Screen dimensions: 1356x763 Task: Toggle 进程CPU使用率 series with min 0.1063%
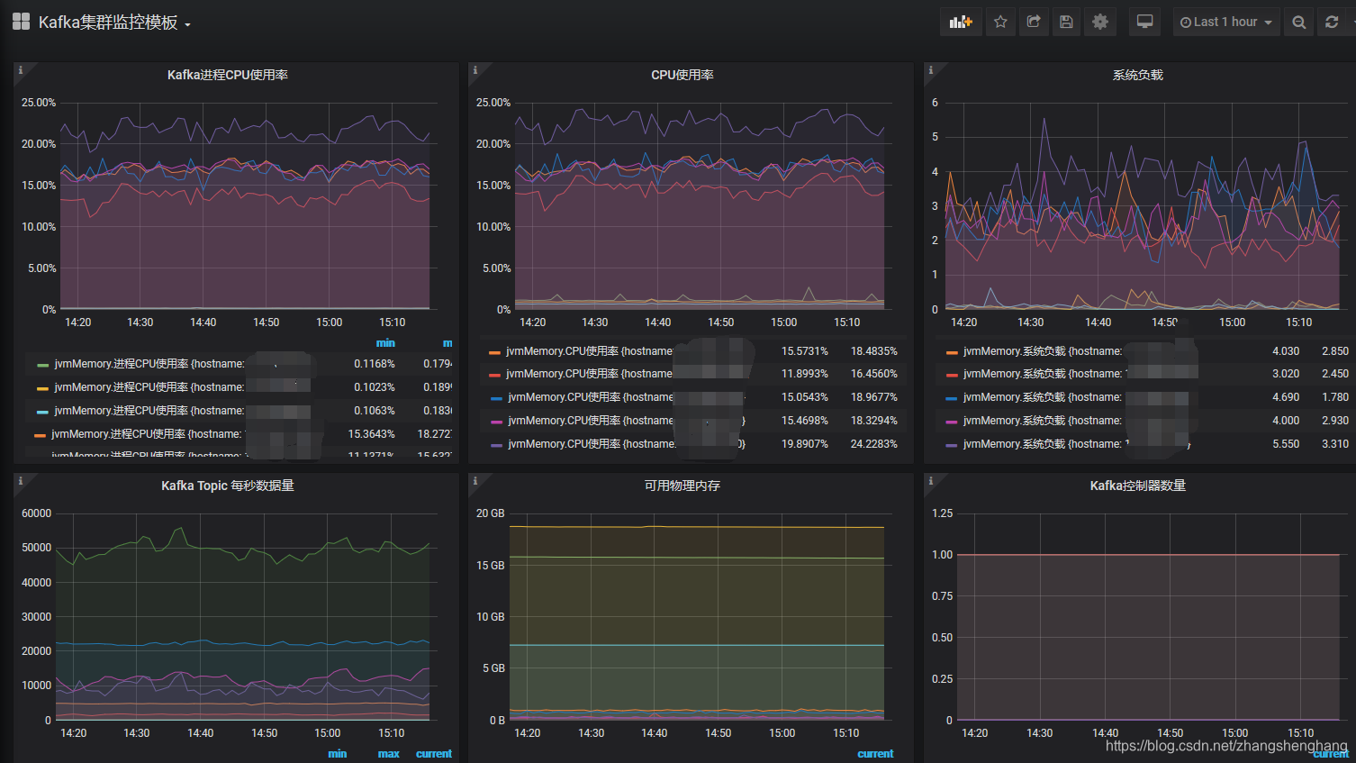click(149, 411)
